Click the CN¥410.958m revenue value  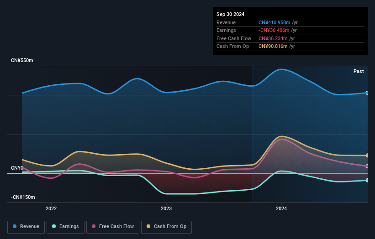pyautogui.click(x=275, y=22)
